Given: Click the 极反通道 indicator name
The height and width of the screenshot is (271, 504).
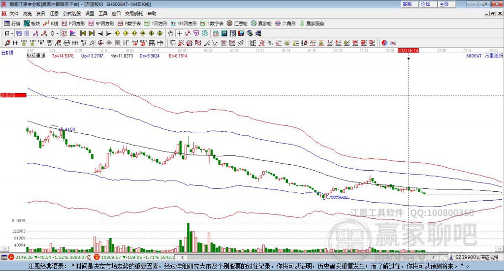Looking at the screenshot, I should (36, 56).
